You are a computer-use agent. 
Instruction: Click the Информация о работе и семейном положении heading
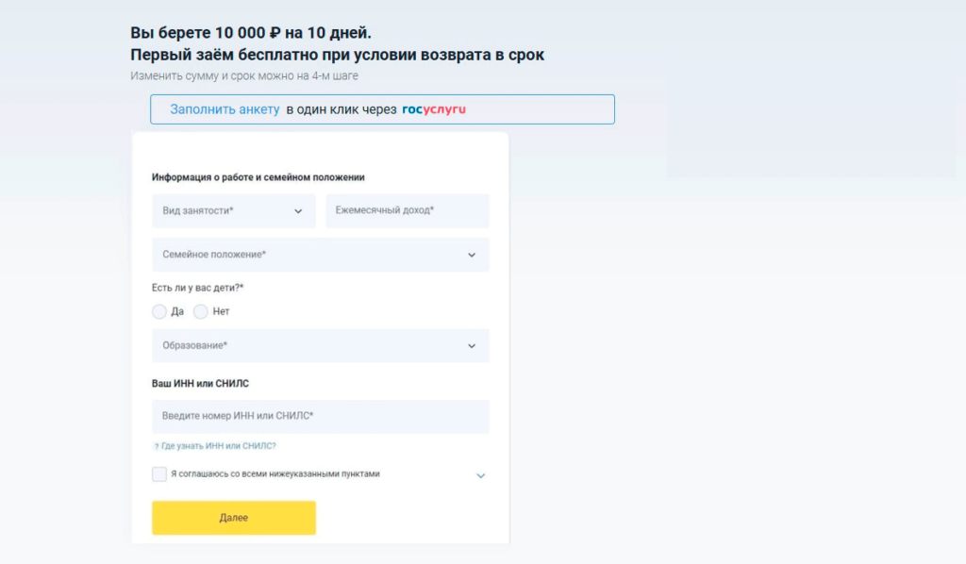click(258, 177)
